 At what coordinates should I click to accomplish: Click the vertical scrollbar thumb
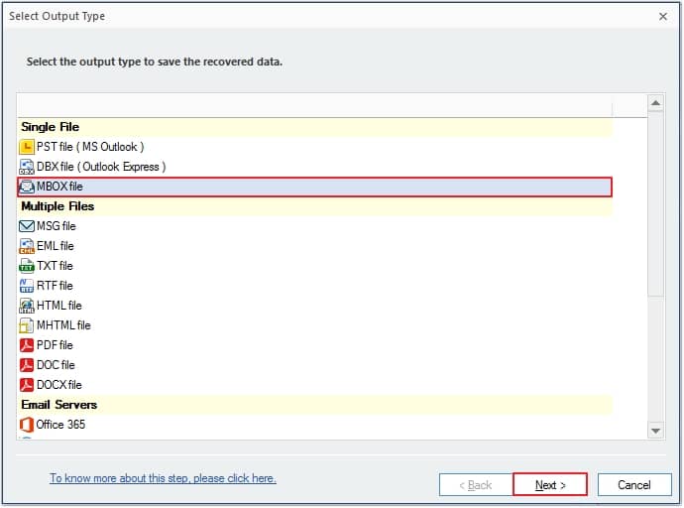click(x=655, y=204)
